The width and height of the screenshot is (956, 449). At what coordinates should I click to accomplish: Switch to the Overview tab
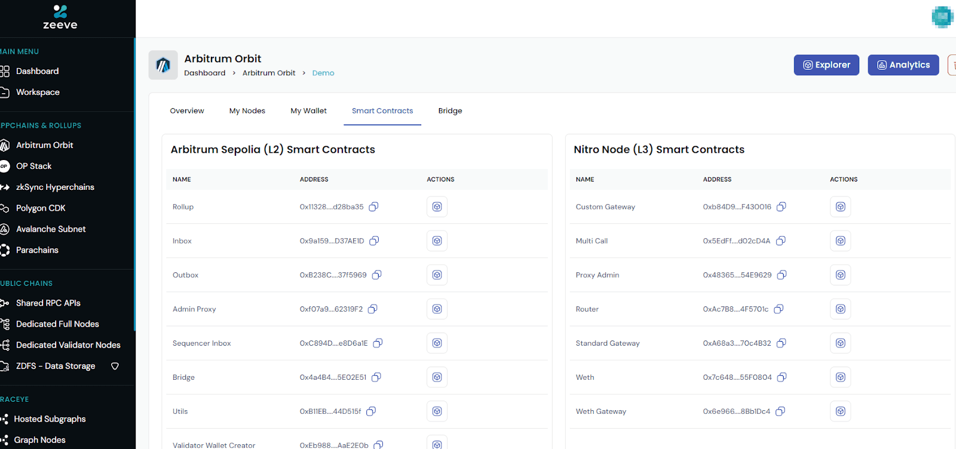click(x=187, y=110)
